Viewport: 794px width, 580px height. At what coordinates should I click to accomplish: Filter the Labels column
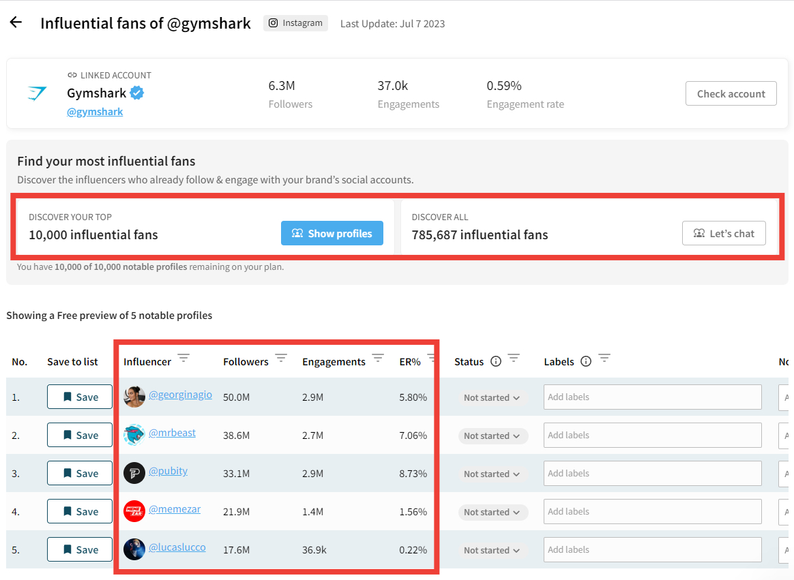[x=604, y=358]
